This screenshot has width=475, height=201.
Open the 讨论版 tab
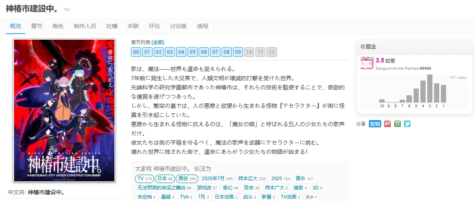click(x=178, y=26)
